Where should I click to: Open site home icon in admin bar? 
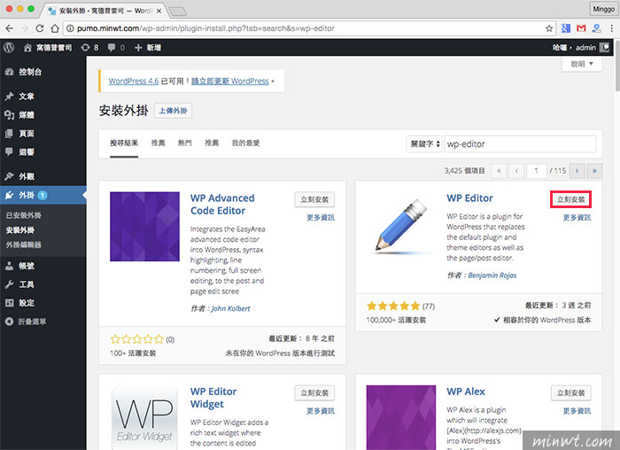[27, 48]
